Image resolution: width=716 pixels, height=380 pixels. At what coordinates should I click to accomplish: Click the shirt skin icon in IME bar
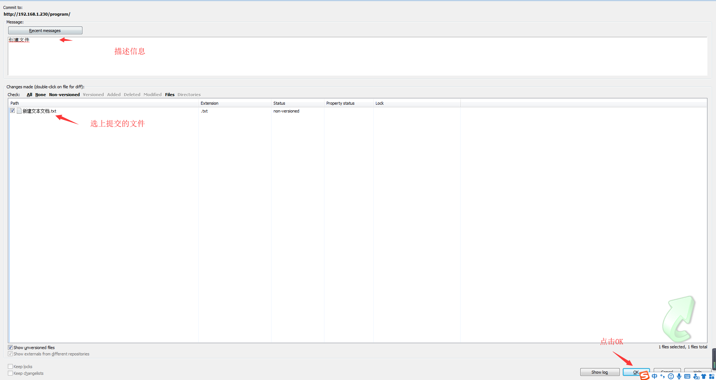point(704,376)
